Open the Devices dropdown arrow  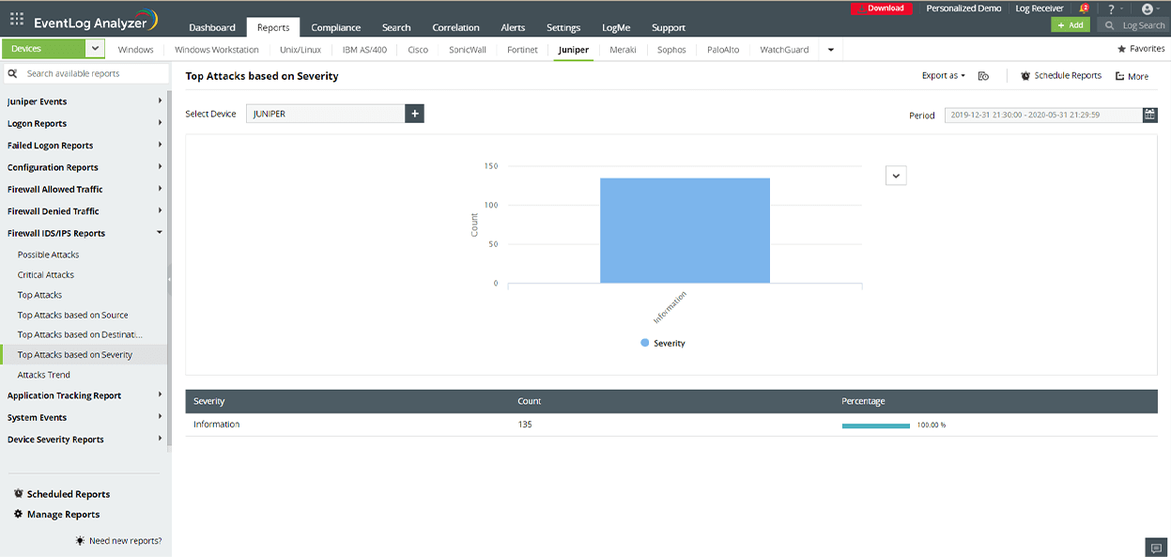95,49
